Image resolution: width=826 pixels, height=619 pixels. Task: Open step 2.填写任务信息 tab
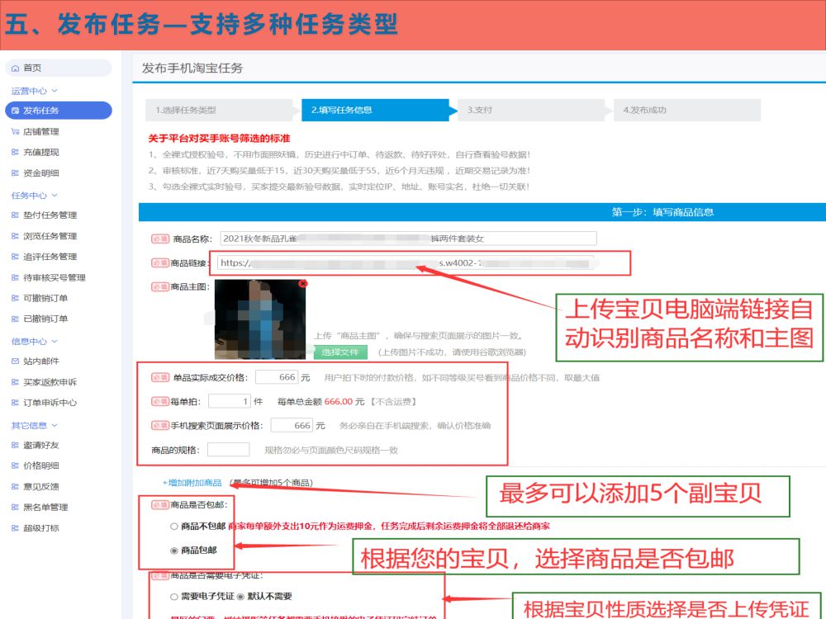click(x=376, y=110)
